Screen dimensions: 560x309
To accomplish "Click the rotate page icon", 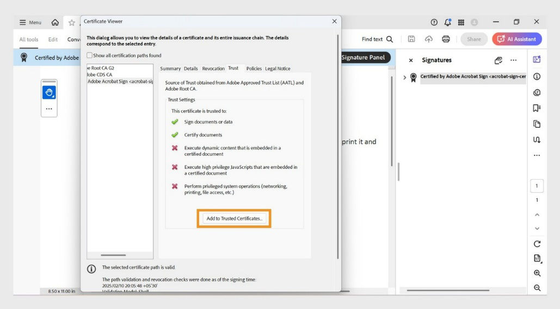I will 537,244.
